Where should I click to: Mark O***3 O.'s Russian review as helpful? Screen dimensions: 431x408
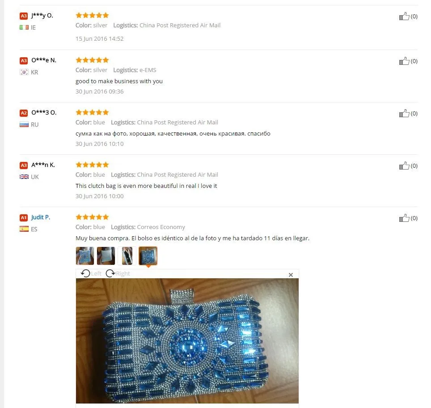pyautogui.click(x=404, y=113)
